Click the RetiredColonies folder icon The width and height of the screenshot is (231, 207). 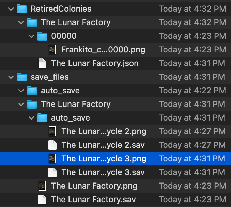click(x=21, y=9)
